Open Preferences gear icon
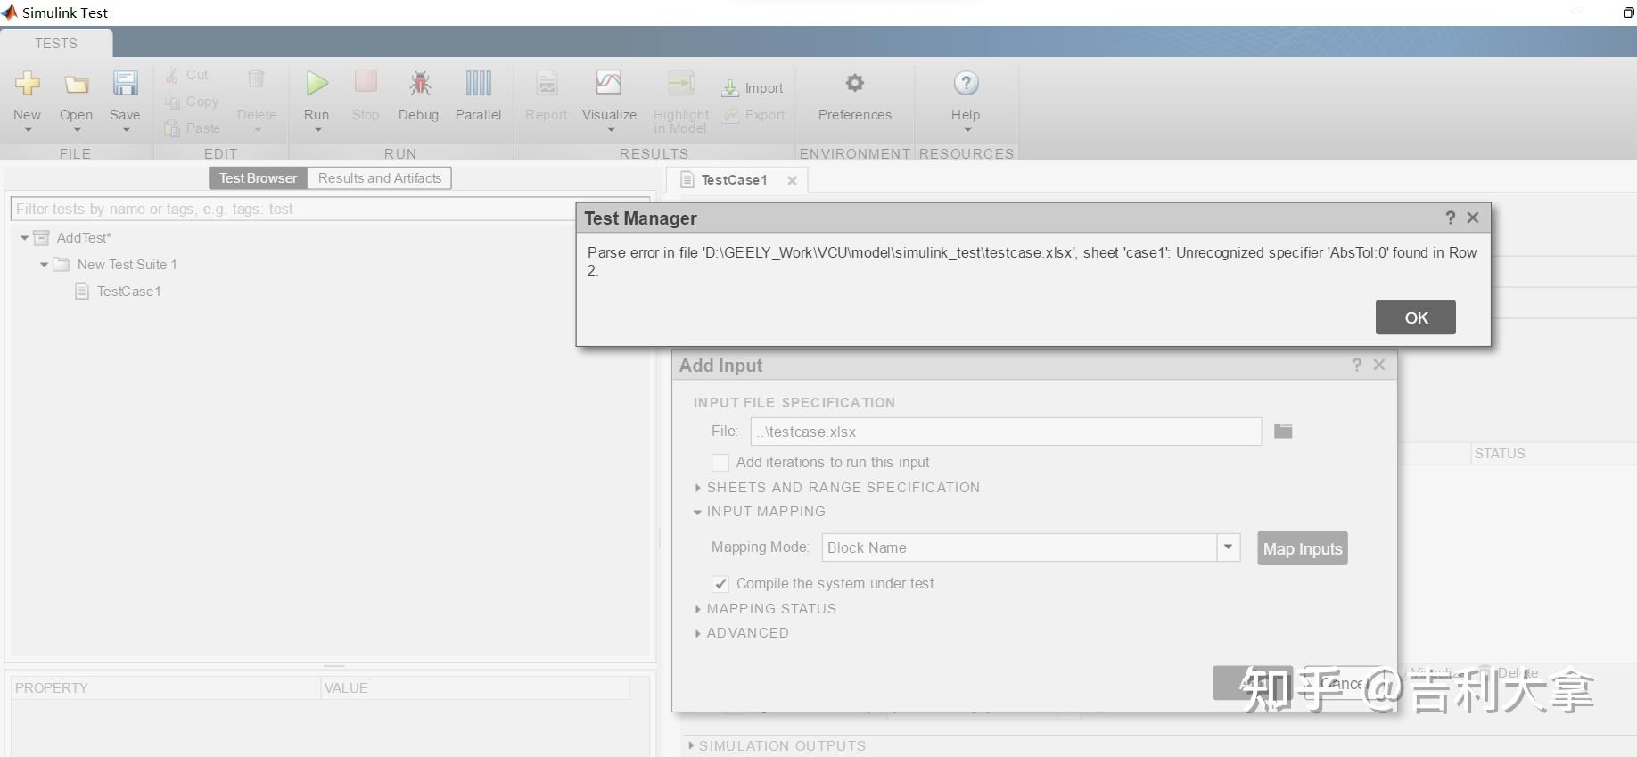Screen dimensions: 1637x757 coord(855,83)
